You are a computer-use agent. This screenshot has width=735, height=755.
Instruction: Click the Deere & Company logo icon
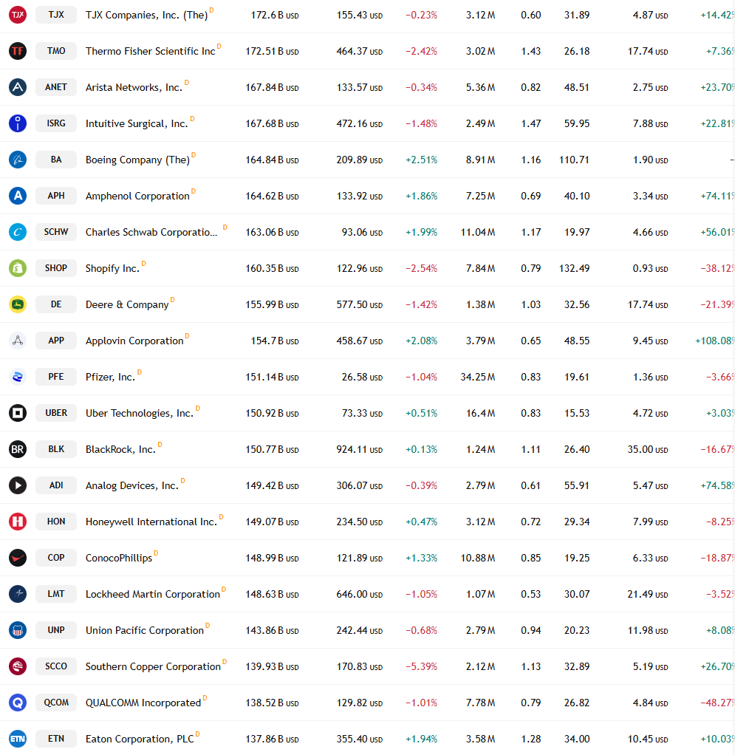click(x=18, y=304)
